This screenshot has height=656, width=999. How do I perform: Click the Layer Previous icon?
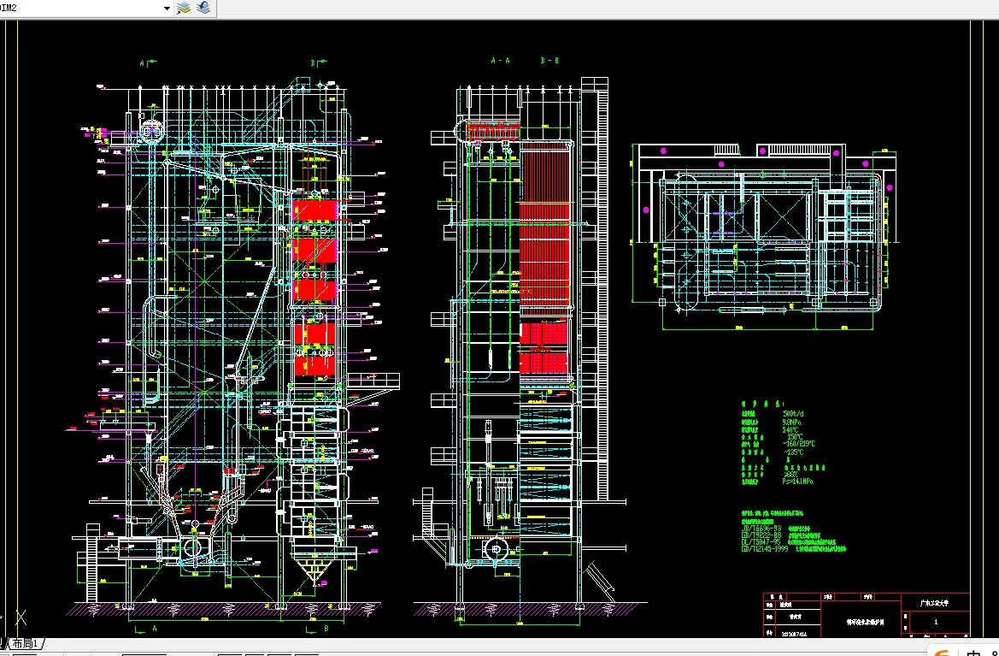click(204, 8)
